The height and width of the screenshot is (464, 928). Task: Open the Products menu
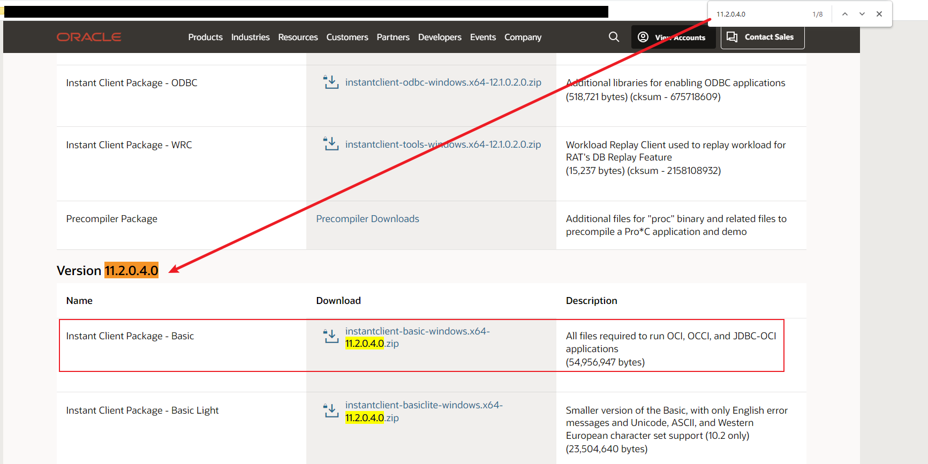click(x=205, y=37)
